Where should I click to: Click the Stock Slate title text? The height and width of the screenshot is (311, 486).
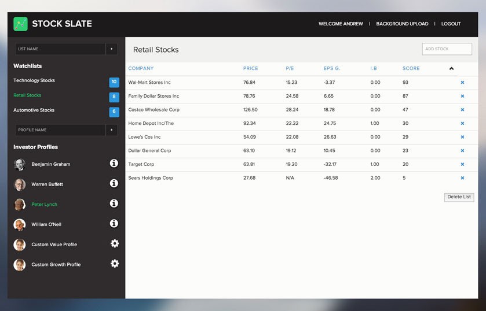tap(62, 24)
